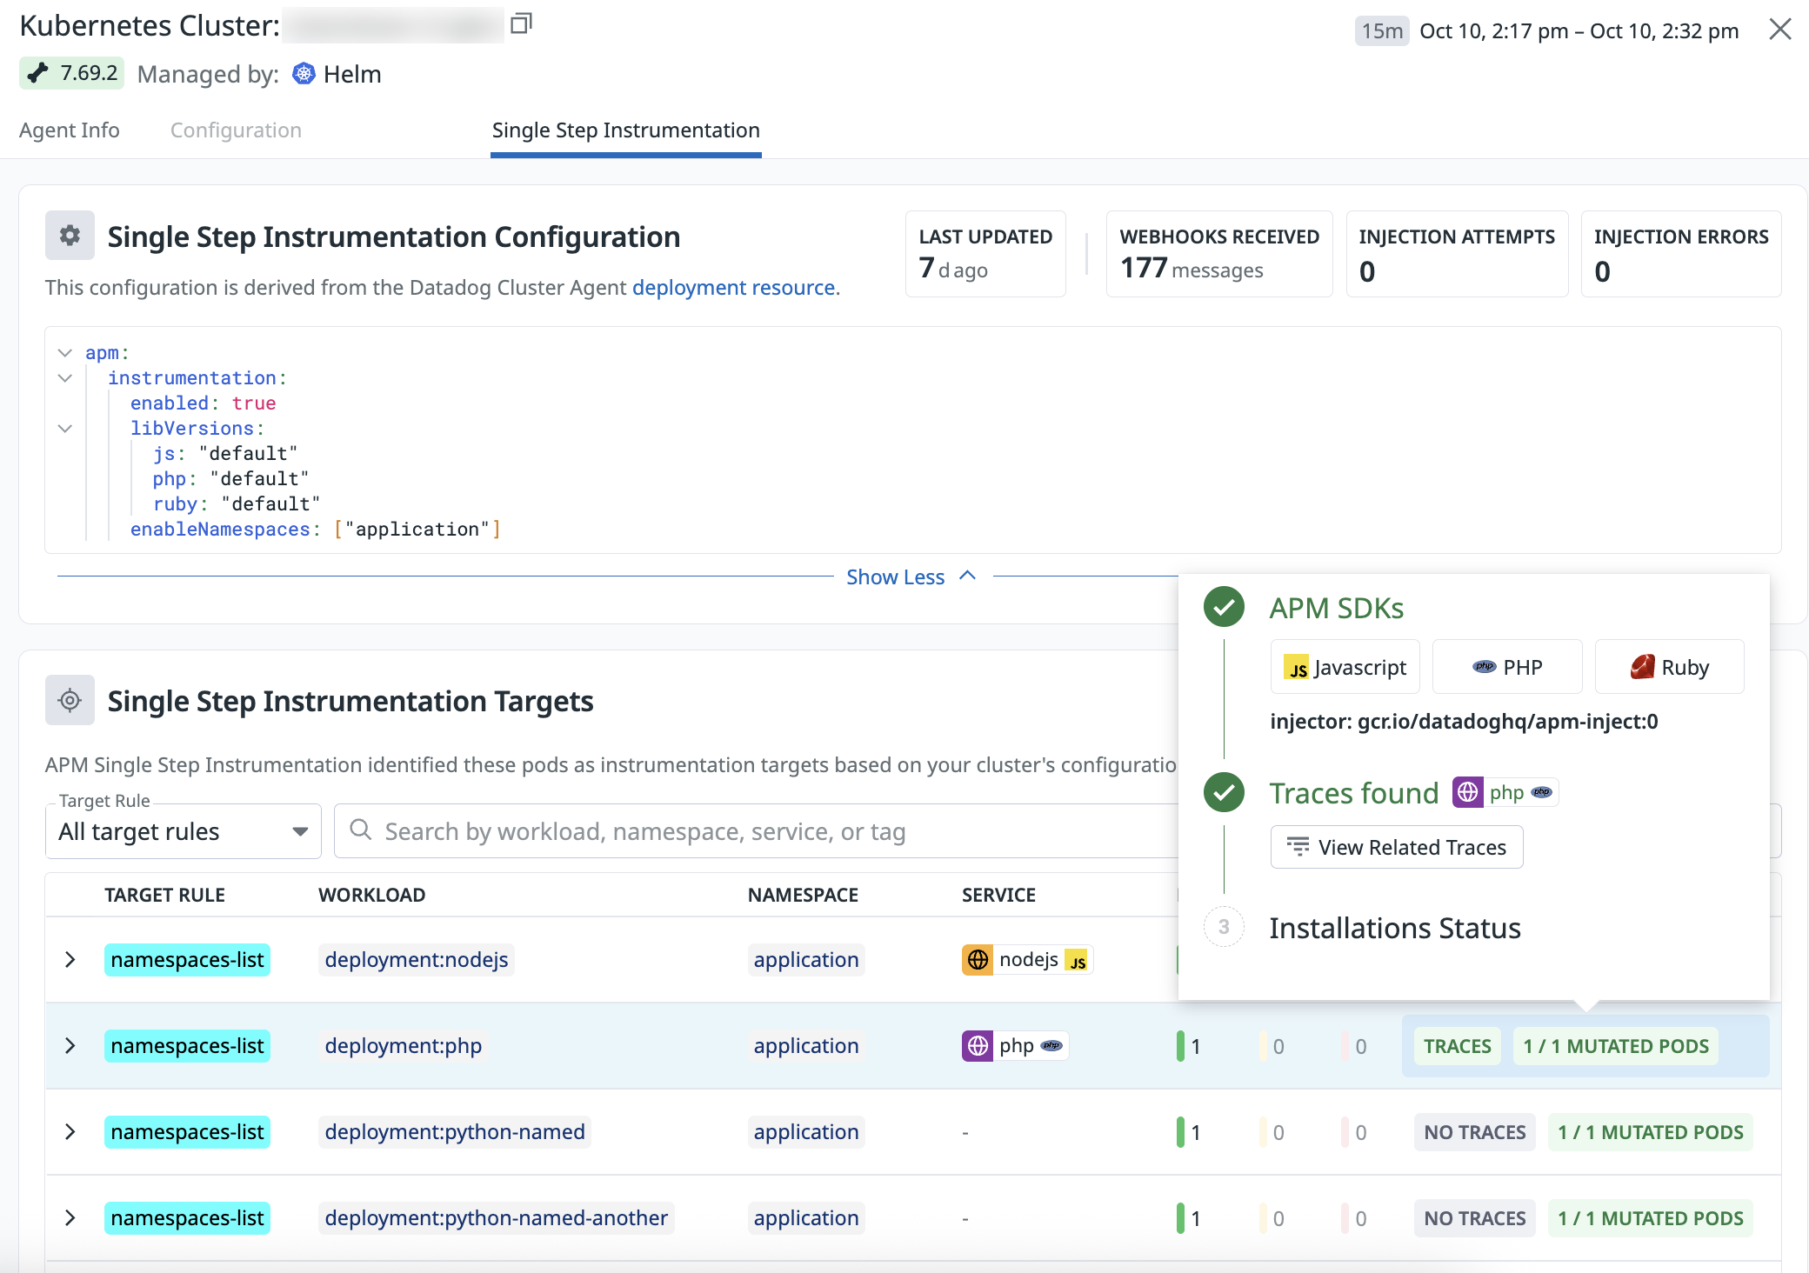Click the Traces found checkmark

click(x=1224, y=792)
